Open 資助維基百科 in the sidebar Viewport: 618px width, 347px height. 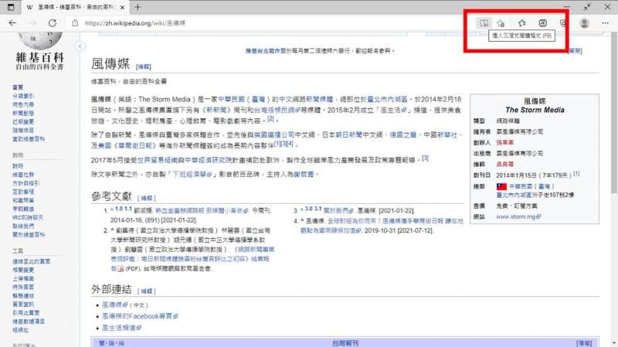[29, 139]
